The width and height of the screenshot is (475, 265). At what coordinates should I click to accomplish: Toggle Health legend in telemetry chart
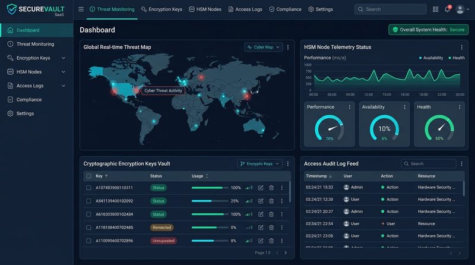pyautogui.click(x=457, y=58)
